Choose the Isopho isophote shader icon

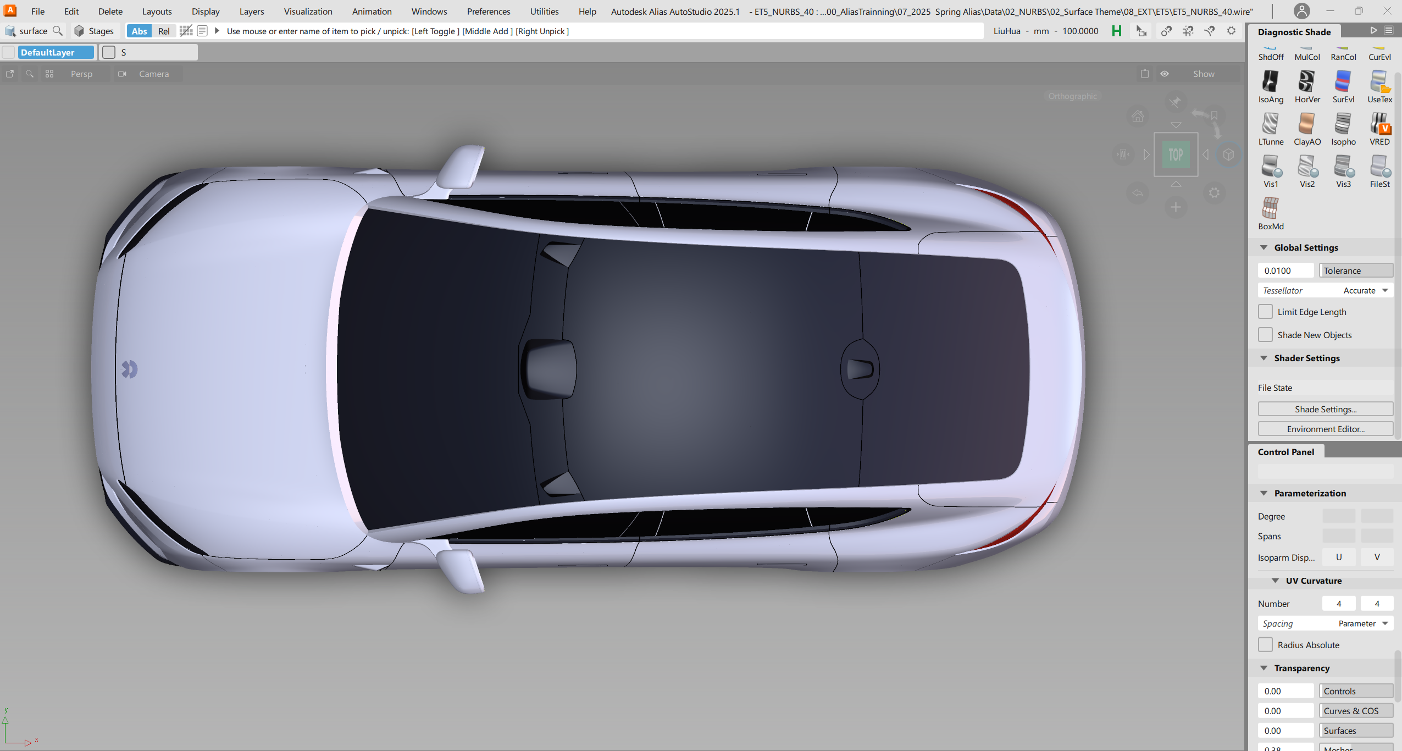click(1343, 124)
